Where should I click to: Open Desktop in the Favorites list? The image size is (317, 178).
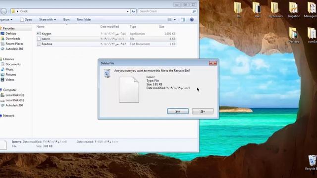[x=11, y=34]
